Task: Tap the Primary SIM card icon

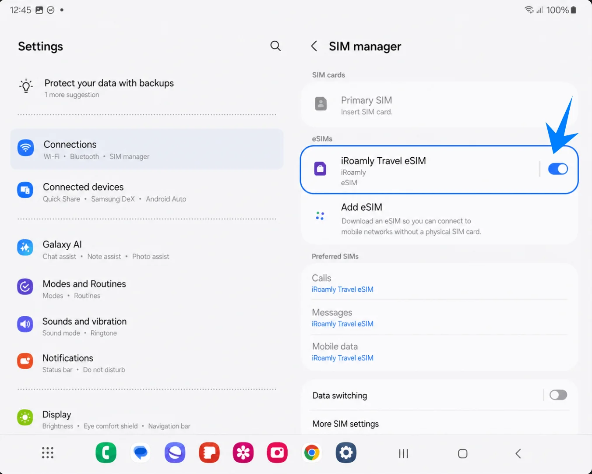Action: tap(321, 104)
